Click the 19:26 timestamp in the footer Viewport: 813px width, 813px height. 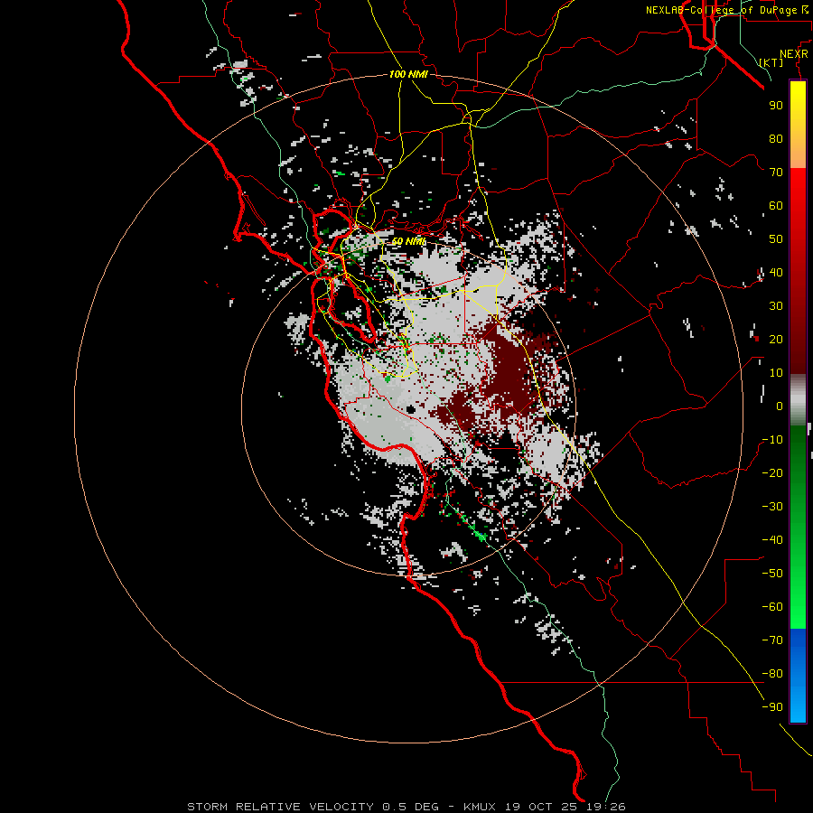click(x=605, y=807)
